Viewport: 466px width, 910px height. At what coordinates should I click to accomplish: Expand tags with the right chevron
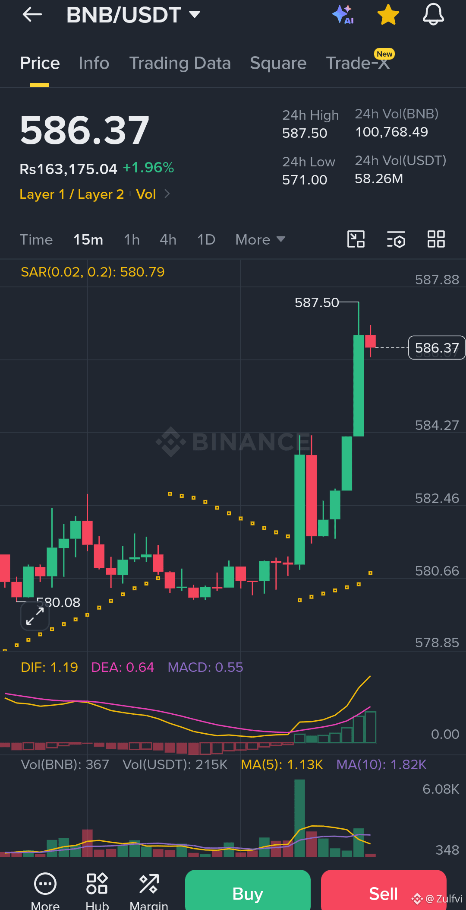coord(167,194)
